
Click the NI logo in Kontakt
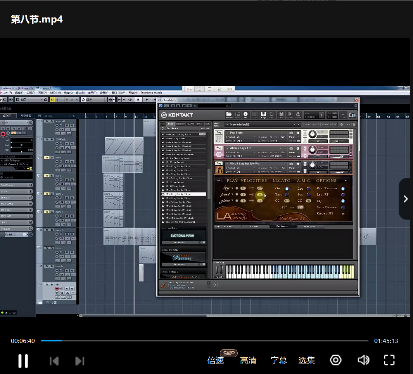pos(352,115)
